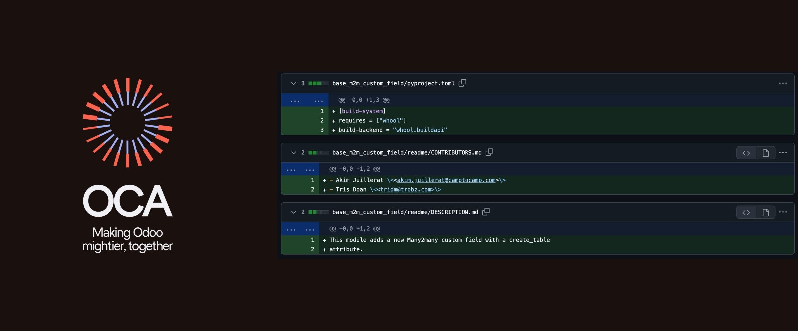Expand hidden lines in the pyproject.toml hunk header

[305, 100]
